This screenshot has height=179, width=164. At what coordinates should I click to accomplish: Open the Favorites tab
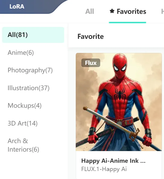tap(128, 11)
